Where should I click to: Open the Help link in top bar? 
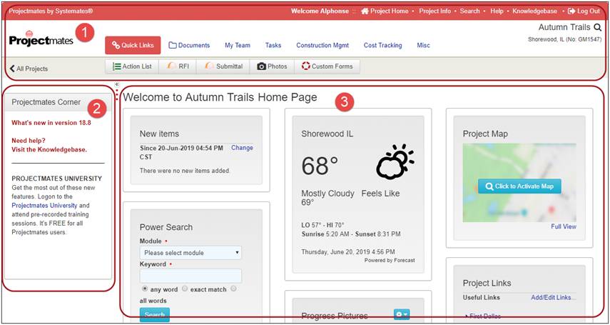click(497, 11)
